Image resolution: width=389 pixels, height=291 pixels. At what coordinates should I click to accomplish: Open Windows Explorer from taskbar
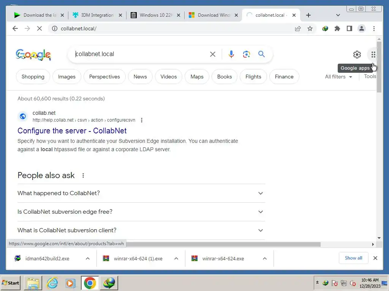pos(33,283)
